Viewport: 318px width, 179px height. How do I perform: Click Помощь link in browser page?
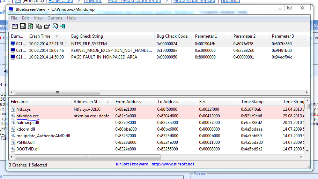(93, 1)
